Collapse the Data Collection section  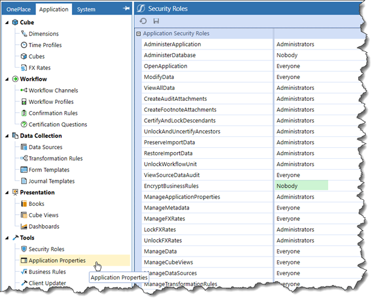(x=6, y=136)
